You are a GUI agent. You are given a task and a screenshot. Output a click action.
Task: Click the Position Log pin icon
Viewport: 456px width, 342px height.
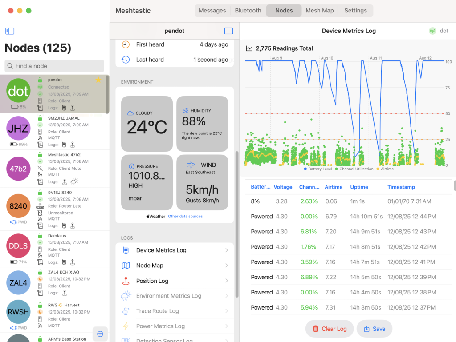pos(126,281)
